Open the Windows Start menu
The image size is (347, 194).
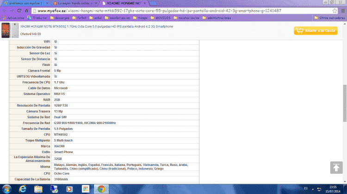click(x=6, y=189)
